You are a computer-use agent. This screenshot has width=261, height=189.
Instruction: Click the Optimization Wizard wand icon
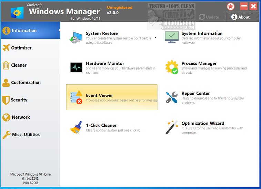[171, 127]
